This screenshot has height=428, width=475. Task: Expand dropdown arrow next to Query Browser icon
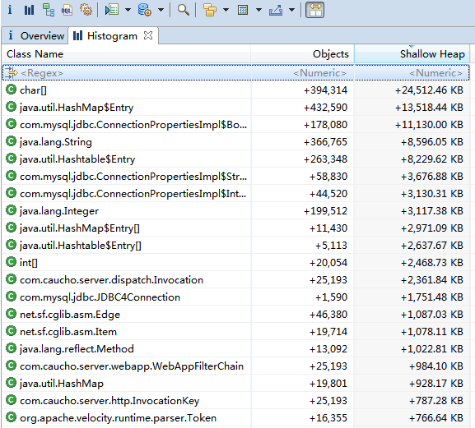161,10
